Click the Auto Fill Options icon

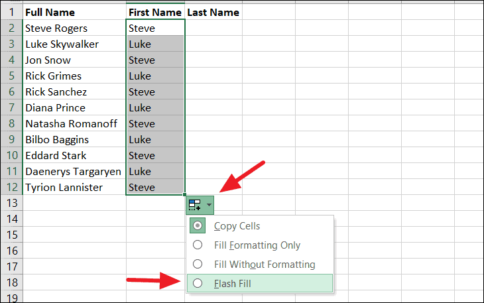(x=195, y=205)
